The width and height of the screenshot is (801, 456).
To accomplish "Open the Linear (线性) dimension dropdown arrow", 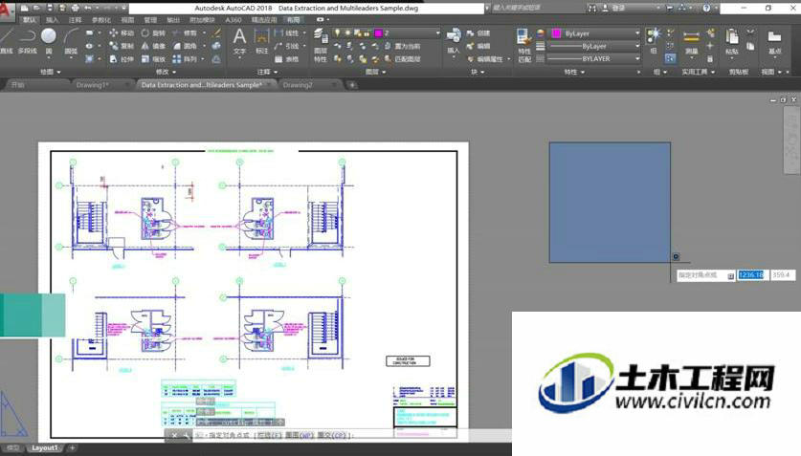I will coord(304,33).
